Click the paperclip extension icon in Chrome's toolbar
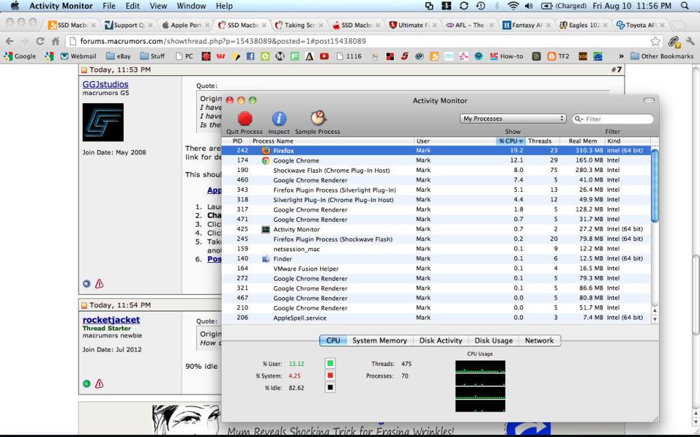 pyautogui.click(x=673, y=42)
